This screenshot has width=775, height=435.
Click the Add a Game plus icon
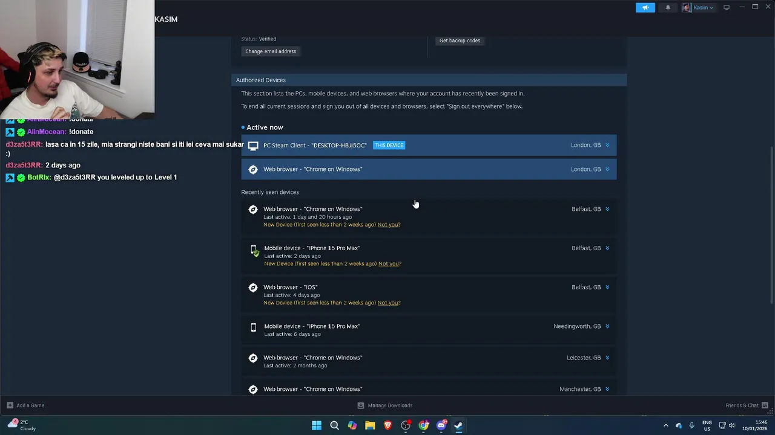[x=10, y=405]
